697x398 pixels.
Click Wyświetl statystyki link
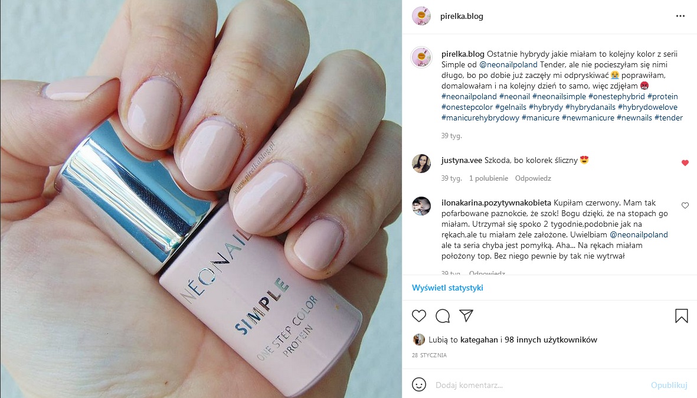[447, 288]
